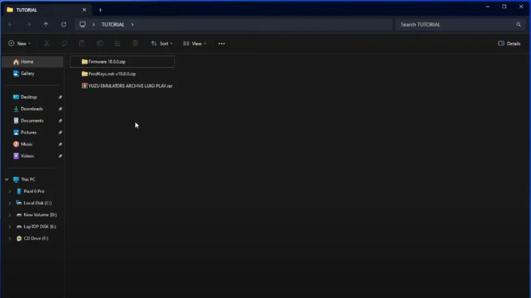Click the Cut scissors icon
The width and height of the screenshot is (531, 298).
[46, 43]
